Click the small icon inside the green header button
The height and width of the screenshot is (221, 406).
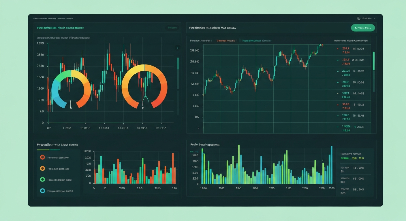pos(356,28)
